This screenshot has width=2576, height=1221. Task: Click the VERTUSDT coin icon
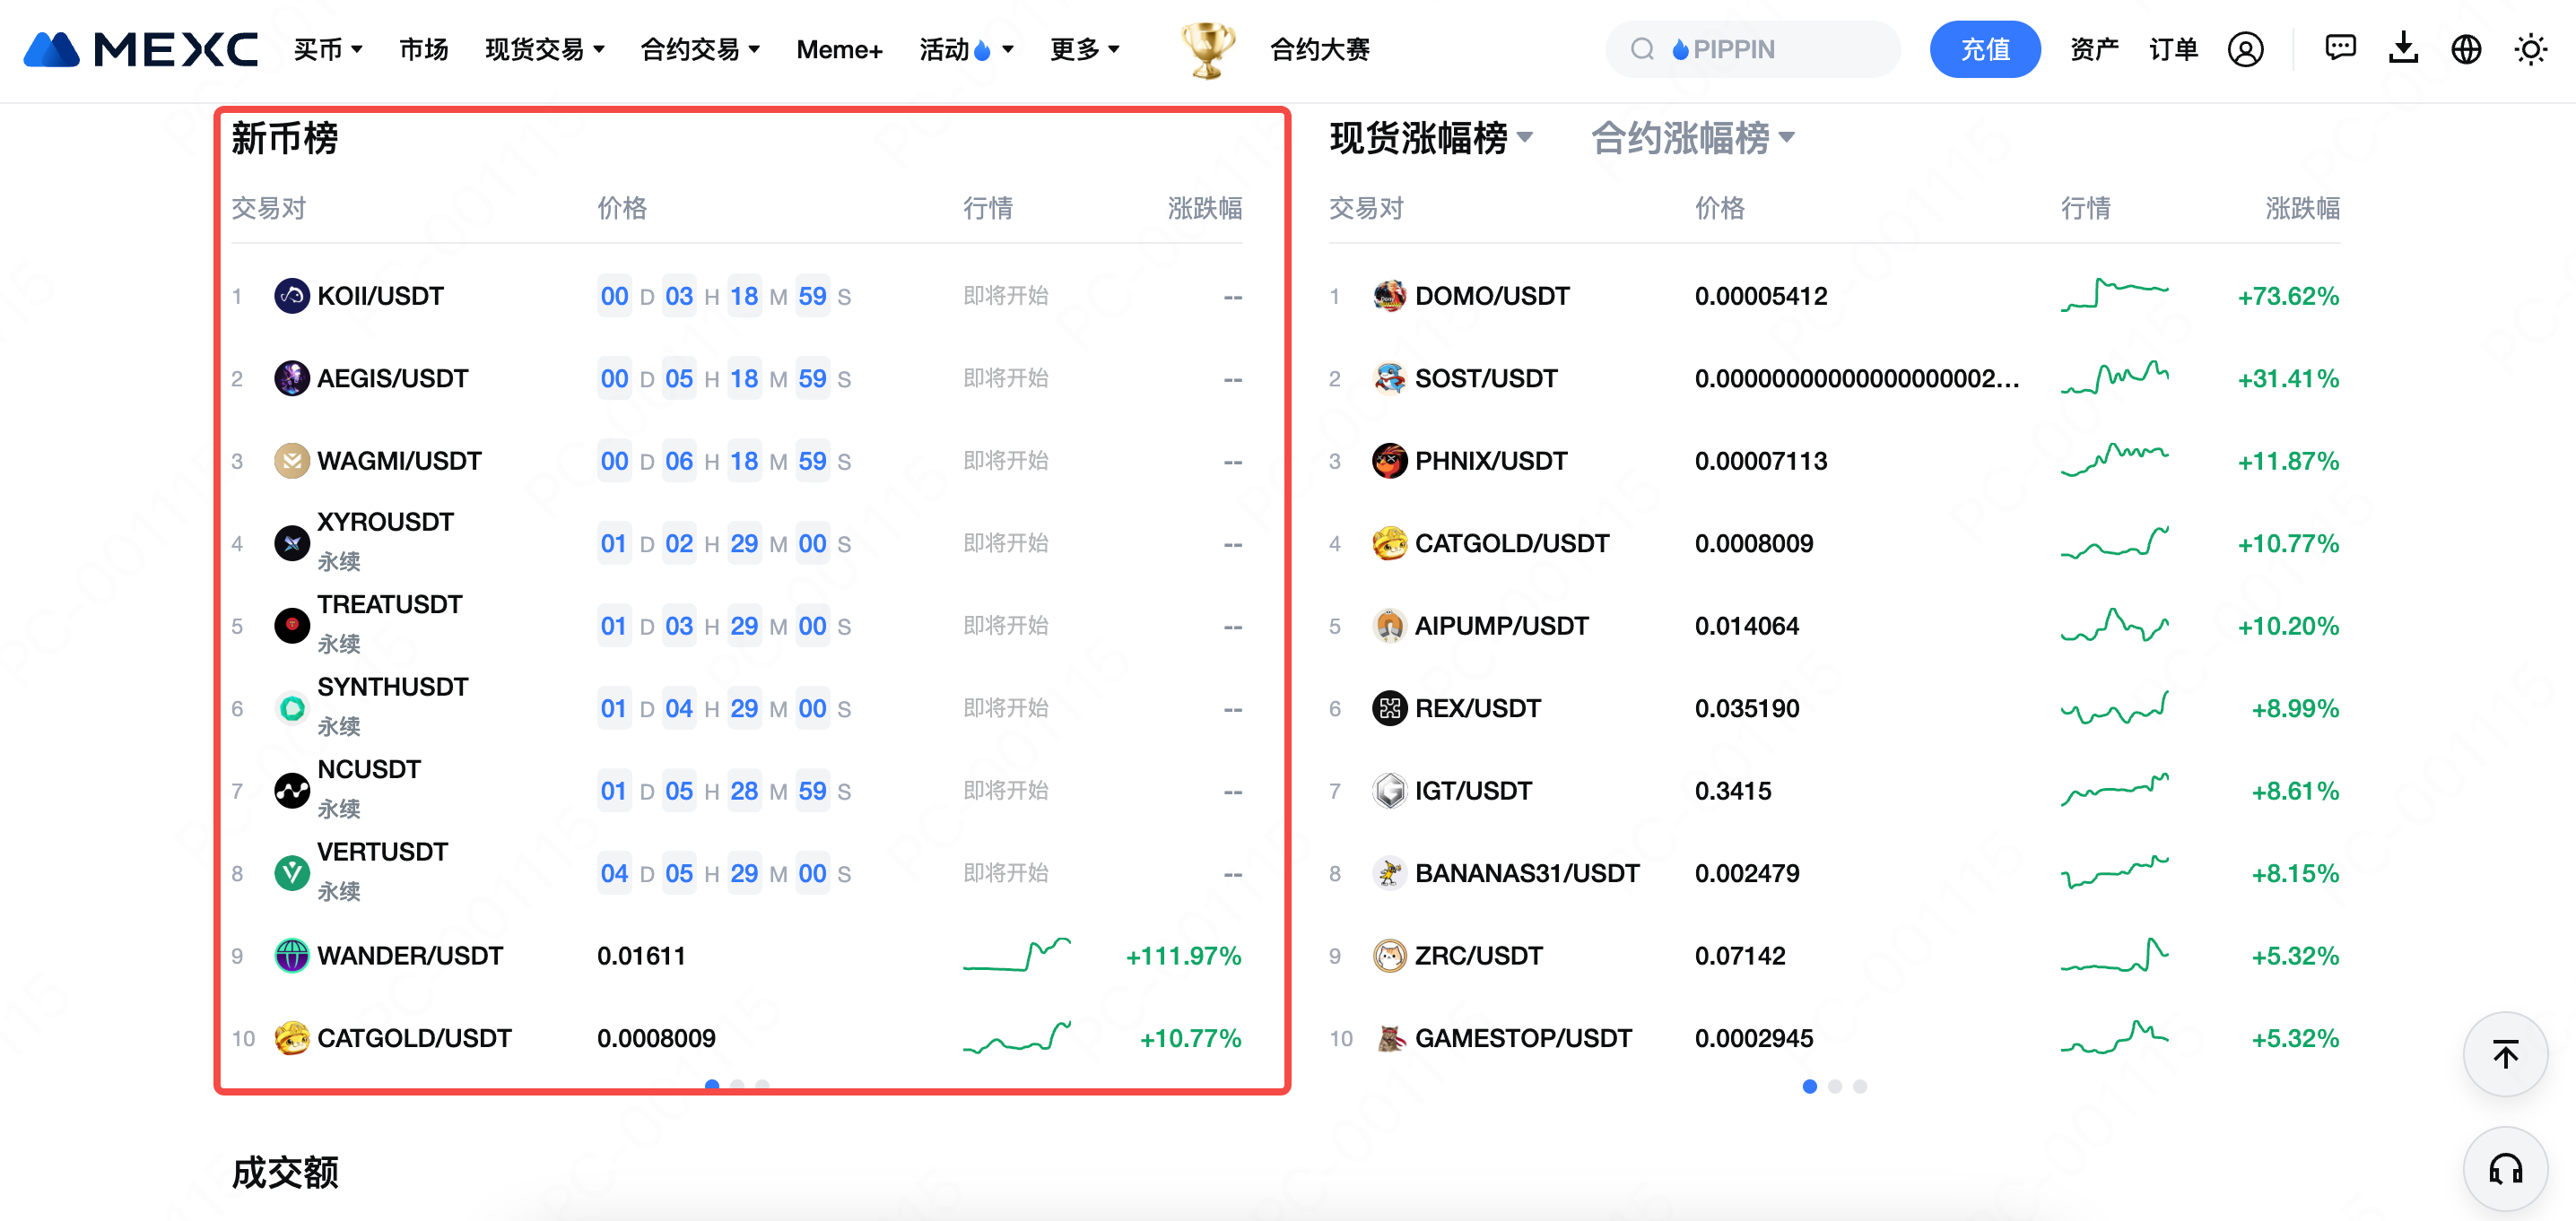click(x=291, y=873)
